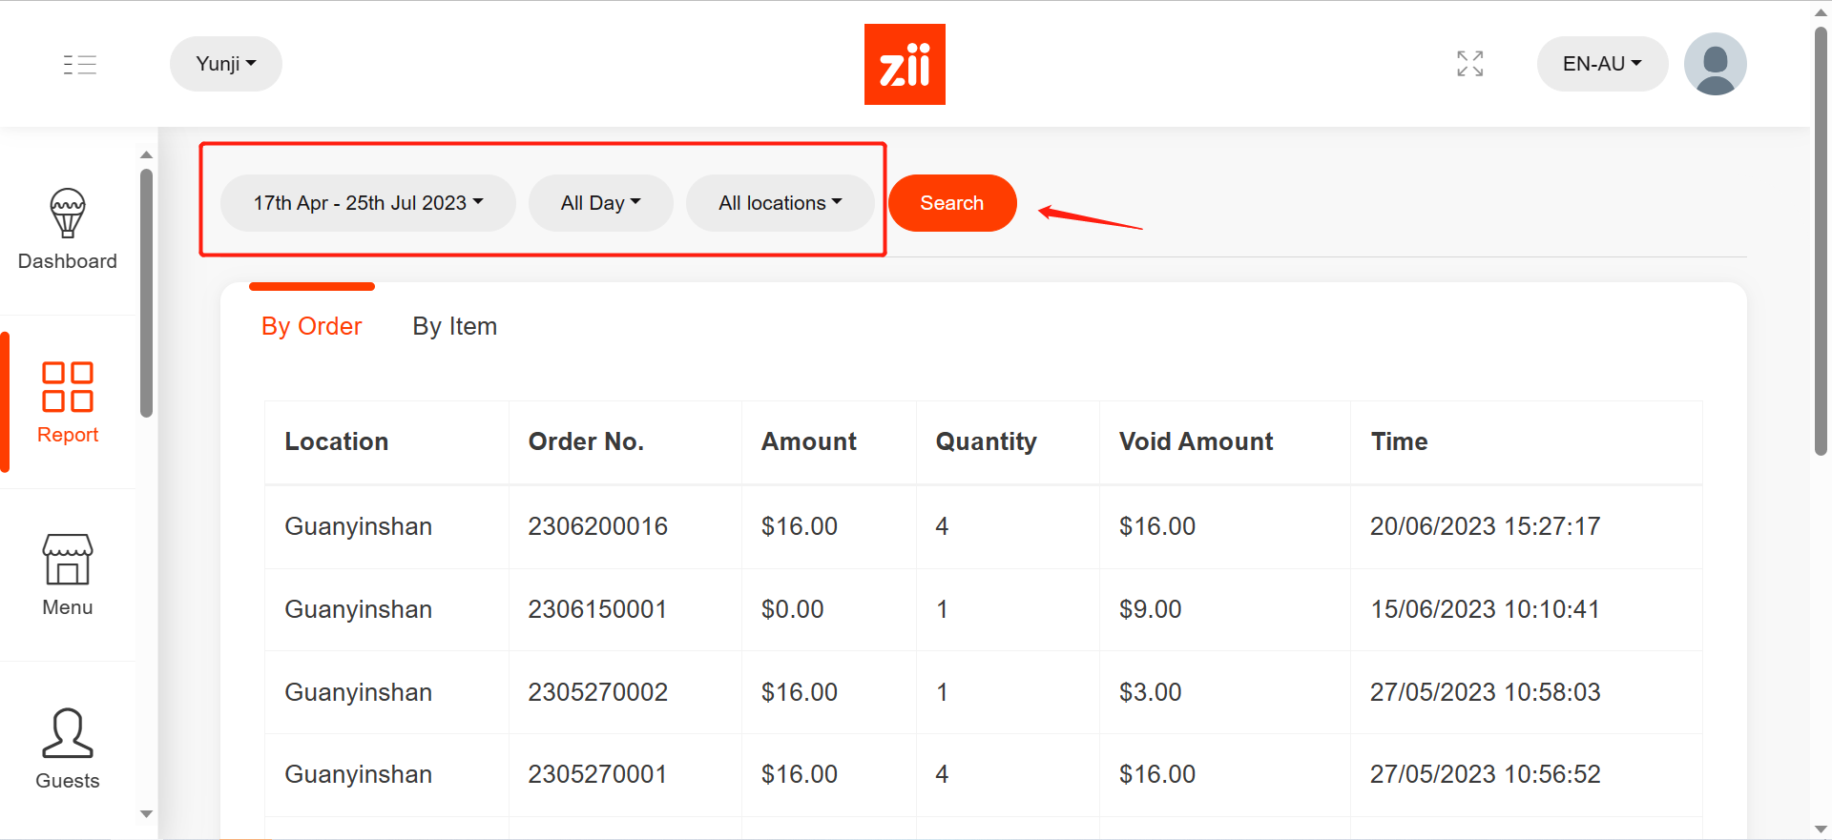Open order 2306200016 row details

(x=597, y=526)
